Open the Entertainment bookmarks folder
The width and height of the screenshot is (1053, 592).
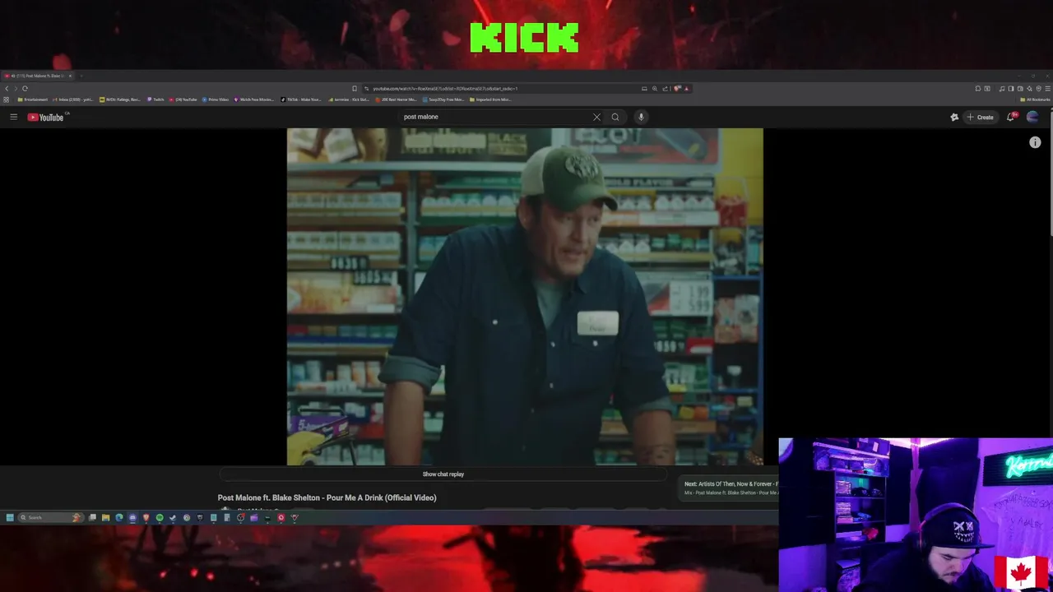coord(33,99)
